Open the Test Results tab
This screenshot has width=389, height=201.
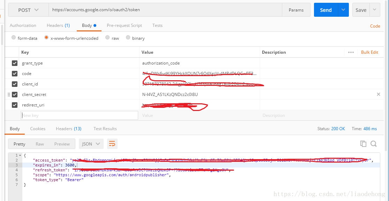tap(105, 128)
